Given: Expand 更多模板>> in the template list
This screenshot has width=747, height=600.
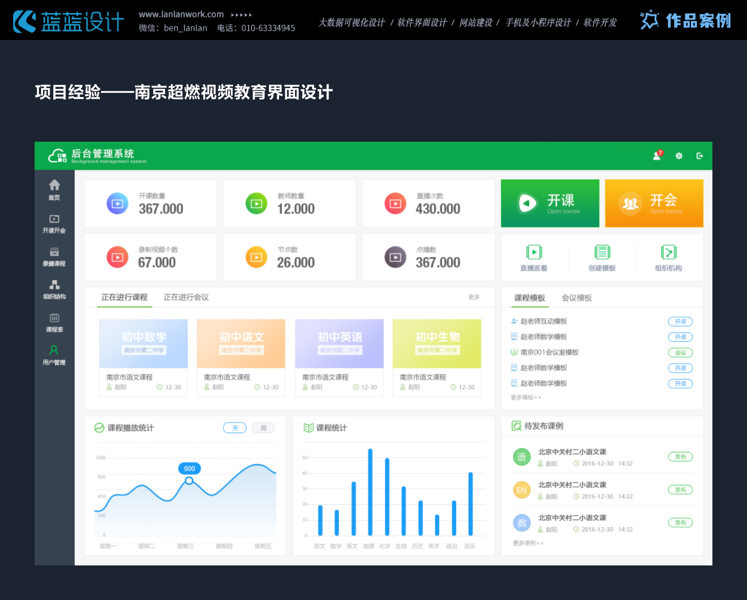Looking at the screenshot, I should (526, 397).
